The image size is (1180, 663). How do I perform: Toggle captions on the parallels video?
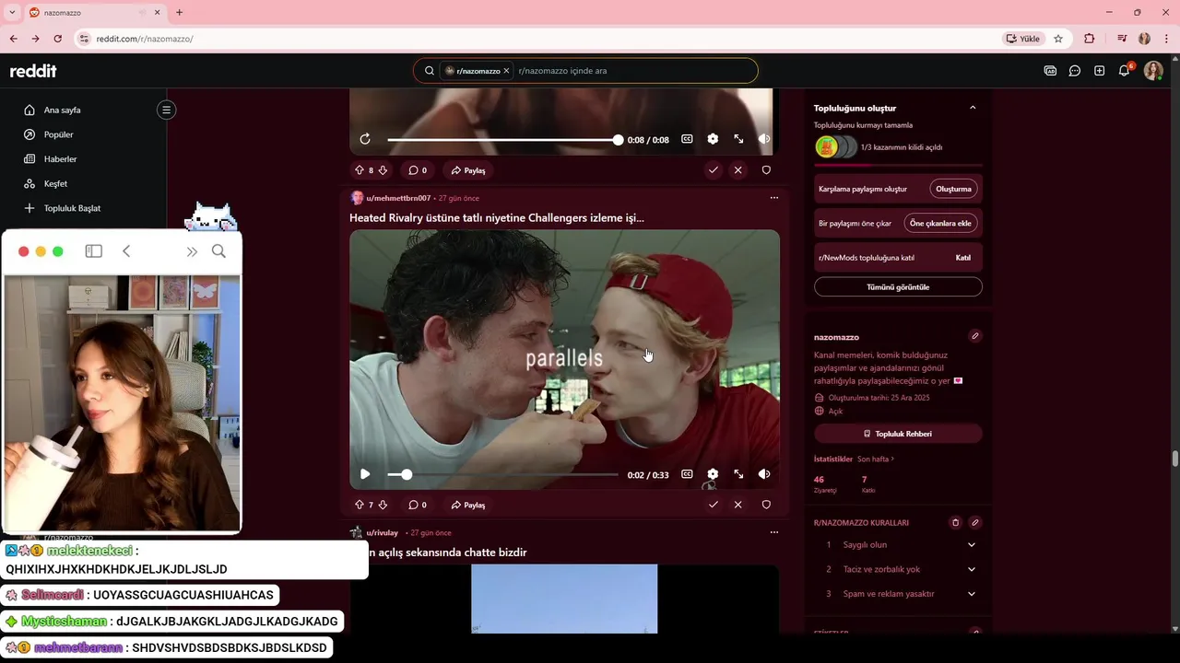coord(687,474)
